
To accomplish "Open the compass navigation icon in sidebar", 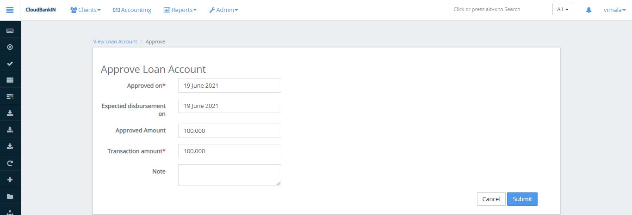I will coord(10,47).
